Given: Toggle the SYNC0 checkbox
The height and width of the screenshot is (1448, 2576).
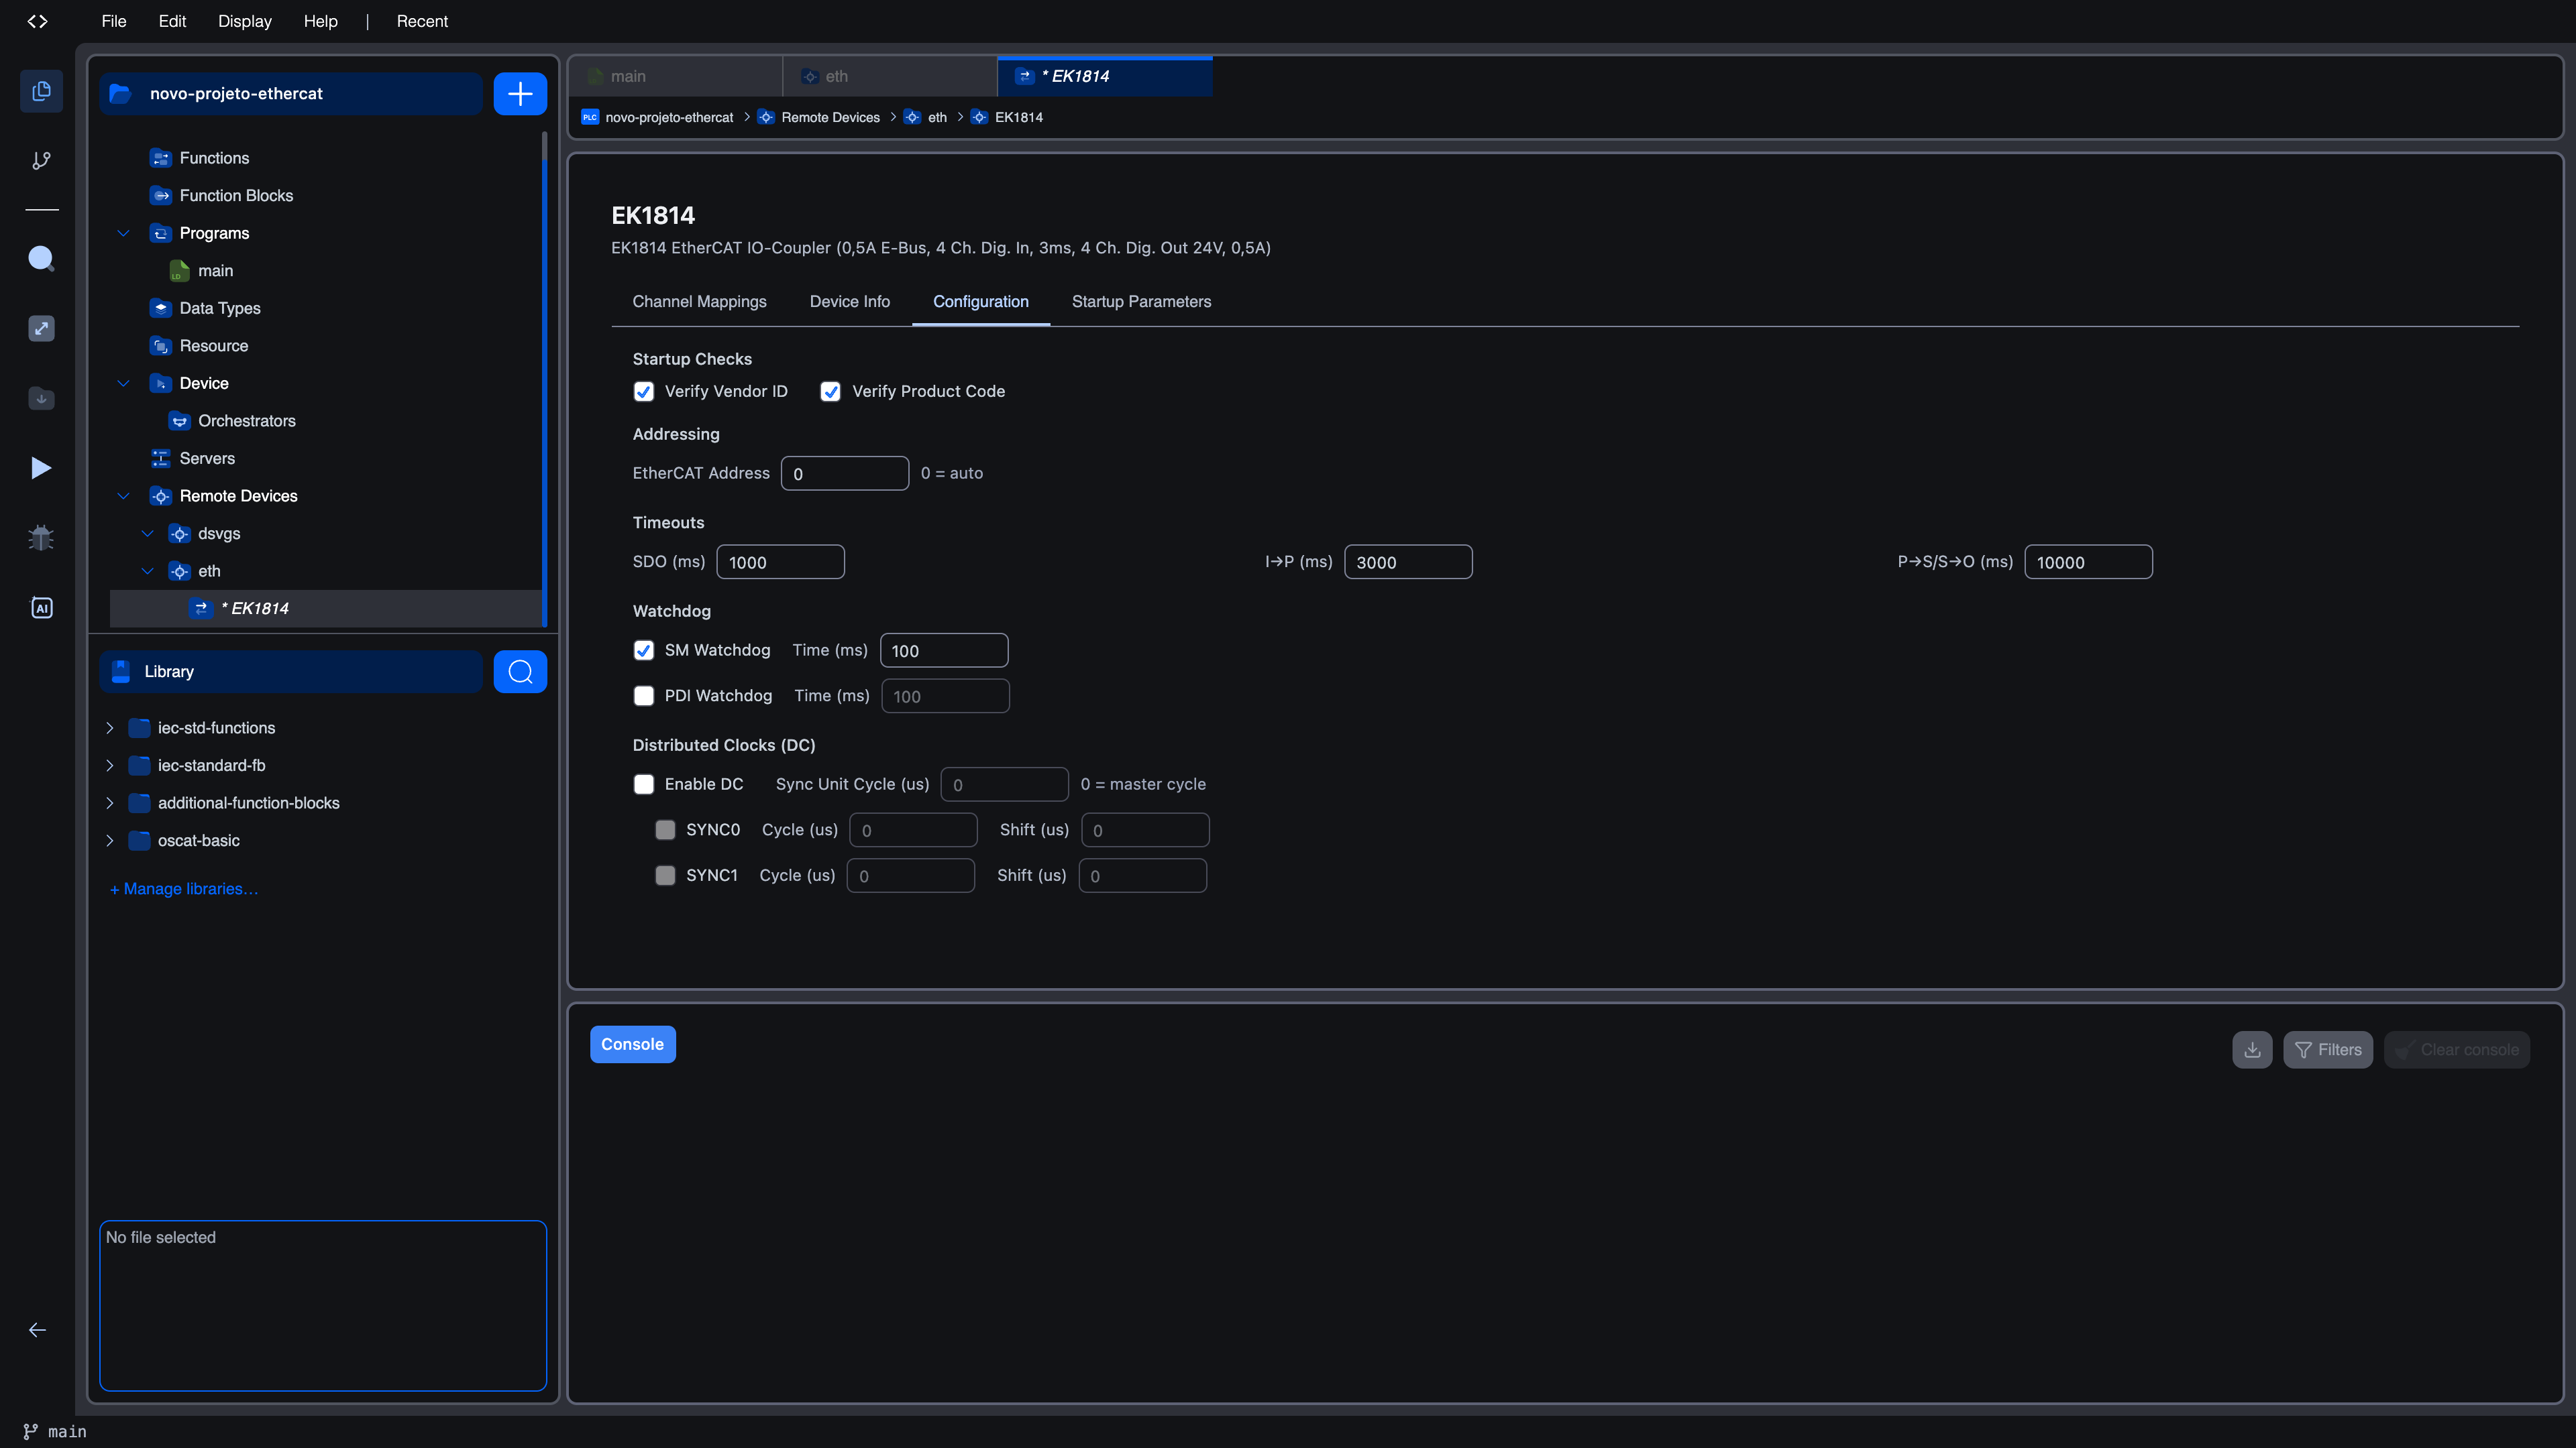Looking at the screenshot, I should pyautogui.click(x=665, y=829).
